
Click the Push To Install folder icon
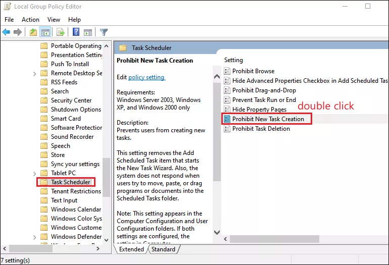coord(44,64)
